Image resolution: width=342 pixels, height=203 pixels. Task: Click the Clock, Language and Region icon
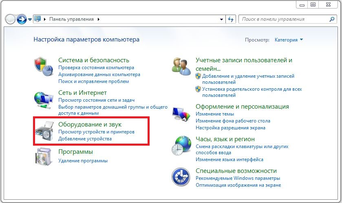181,145
